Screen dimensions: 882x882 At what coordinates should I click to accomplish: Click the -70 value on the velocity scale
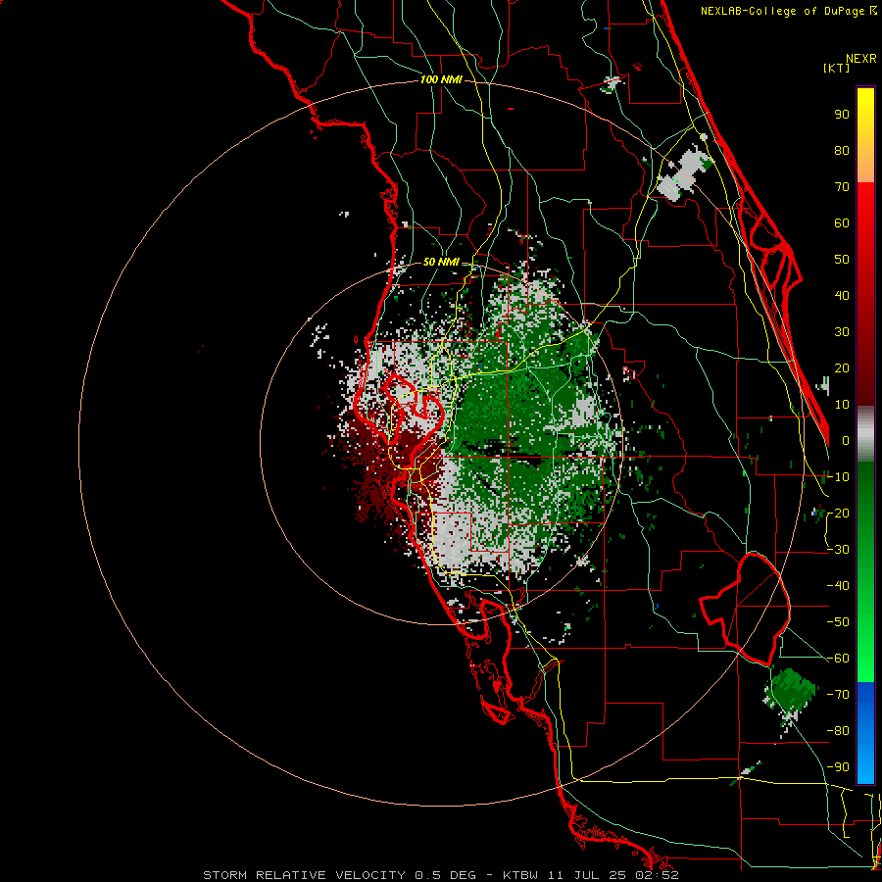(x=838, y=695)
